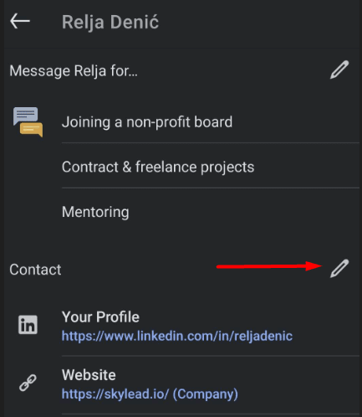The image size is (362, 417).
Task: Choose the Mentoring message option
Action: point(95,212)
